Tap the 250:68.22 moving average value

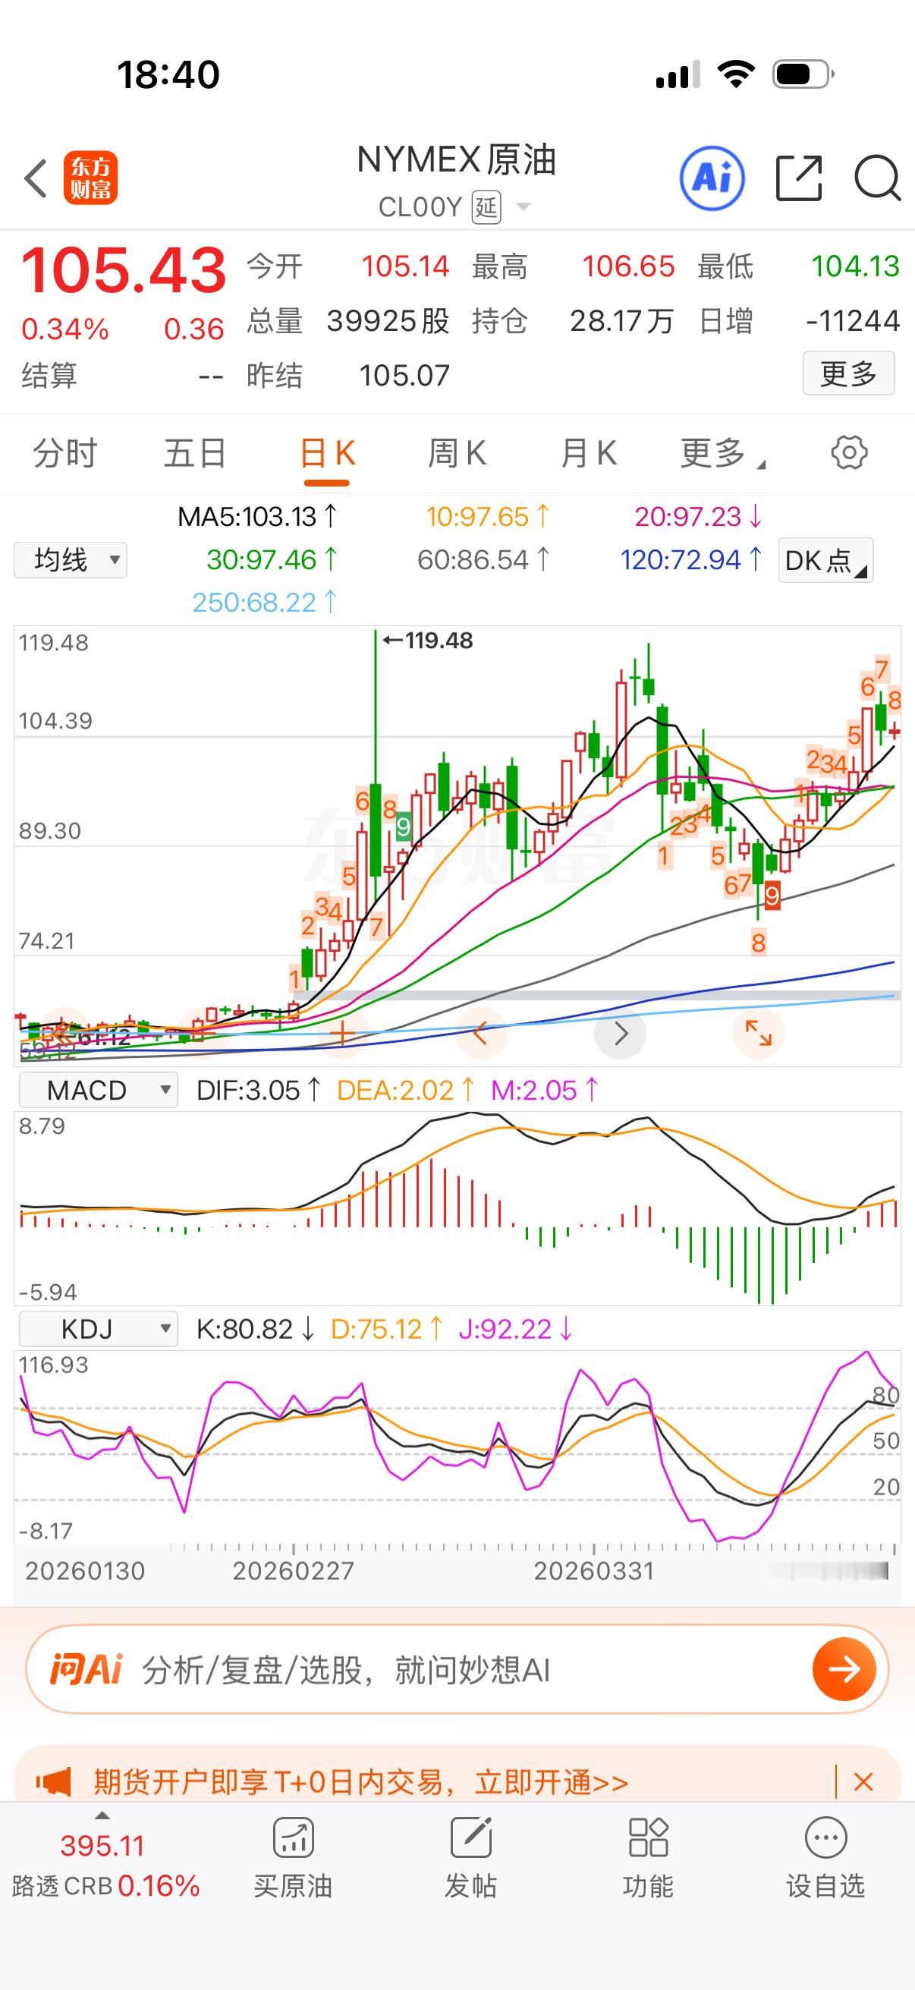(265, 602)
